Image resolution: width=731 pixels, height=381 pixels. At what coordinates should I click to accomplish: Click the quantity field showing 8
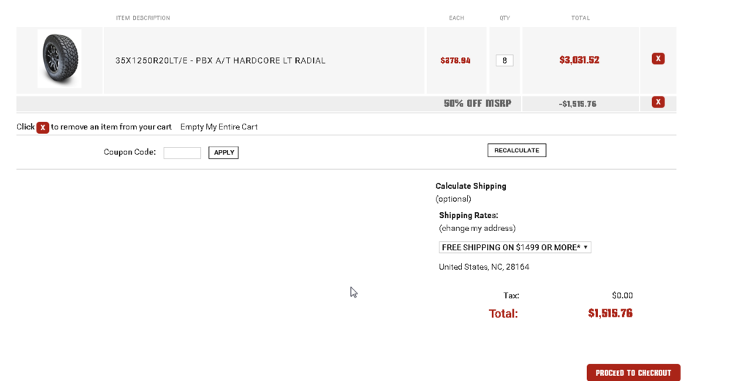(x=504, y=61)
